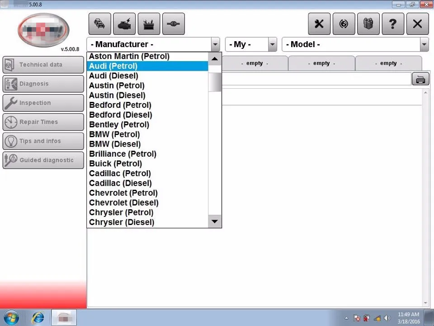The width and height of the screenshot is (434, 326).
Task: Select Chevrolet (Petrol) from the list
Action: tap(123, 193)
